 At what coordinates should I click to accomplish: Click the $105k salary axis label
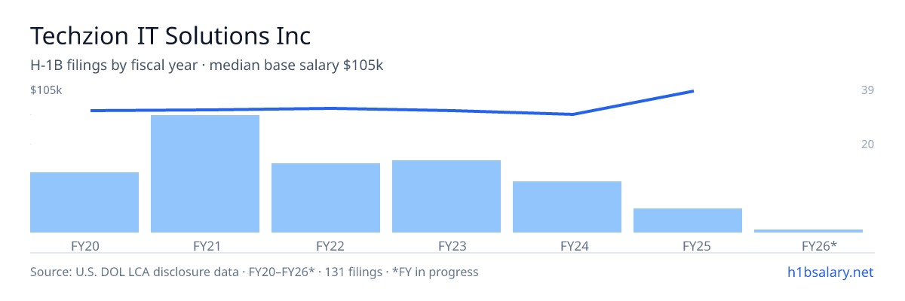point(46,90)
